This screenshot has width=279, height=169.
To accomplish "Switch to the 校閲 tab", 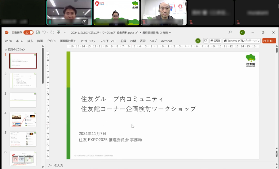I will coord(133,41).
